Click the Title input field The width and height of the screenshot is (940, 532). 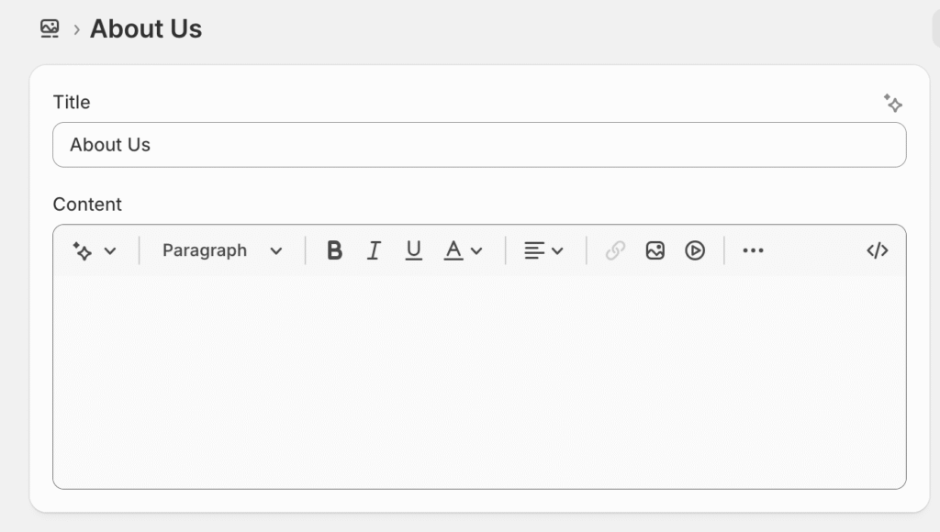point(479,145)
